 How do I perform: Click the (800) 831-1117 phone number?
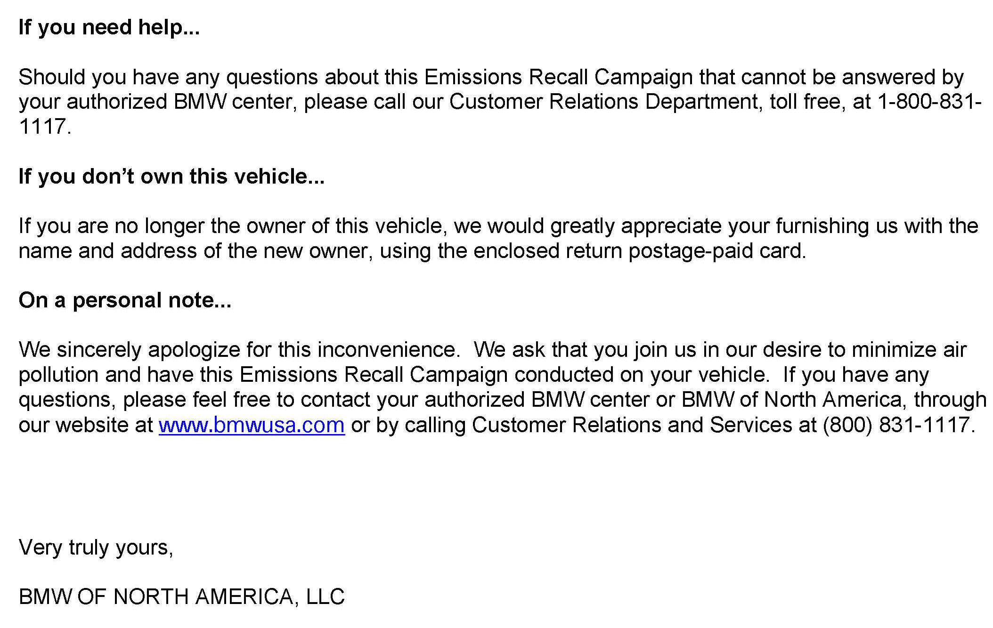898,425
